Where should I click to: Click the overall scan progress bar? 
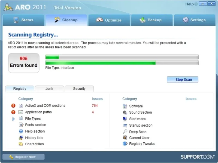(x=122, y=57)
